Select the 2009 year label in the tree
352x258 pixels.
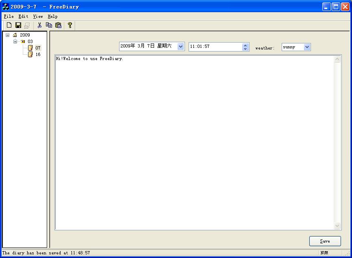(x=25, y=35)
